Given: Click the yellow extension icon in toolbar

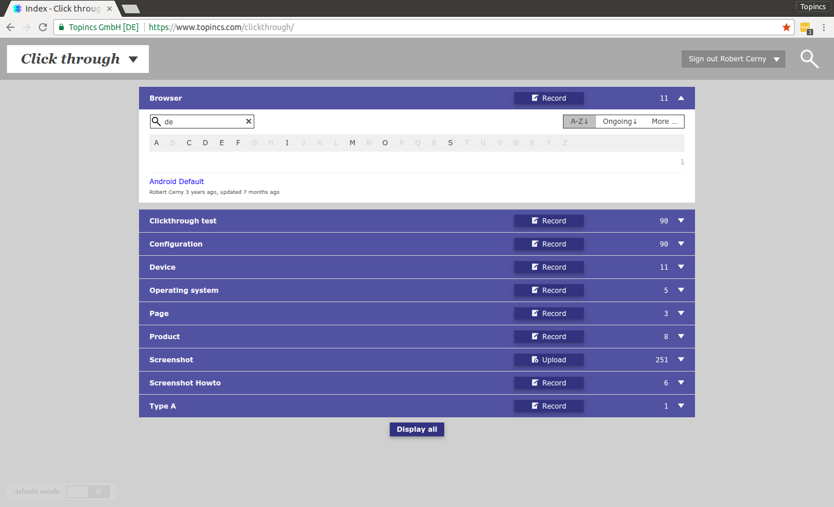Looking at the screenshot, I should (x=805, y=27).
